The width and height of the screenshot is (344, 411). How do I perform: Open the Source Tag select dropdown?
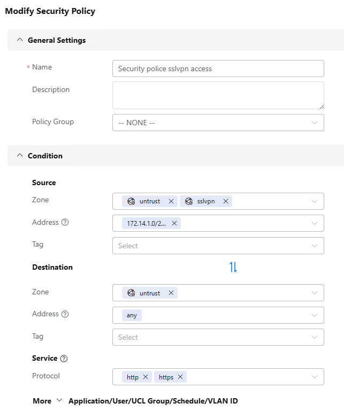[218, 246]
